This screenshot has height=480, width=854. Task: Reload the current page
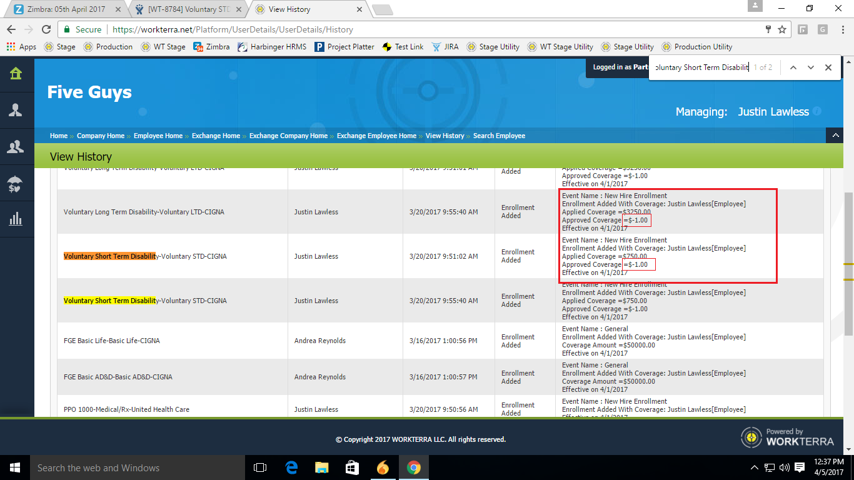(x=46, y=29)
